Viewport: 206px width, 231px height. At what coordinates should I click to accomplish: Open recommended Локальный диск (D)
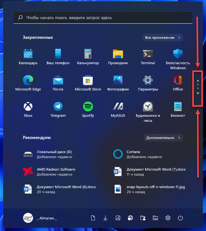(48, 154)
